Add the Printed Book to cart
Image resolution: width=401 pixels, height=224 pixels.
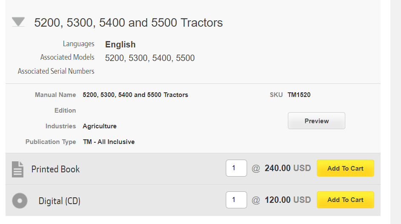[345, 168]
